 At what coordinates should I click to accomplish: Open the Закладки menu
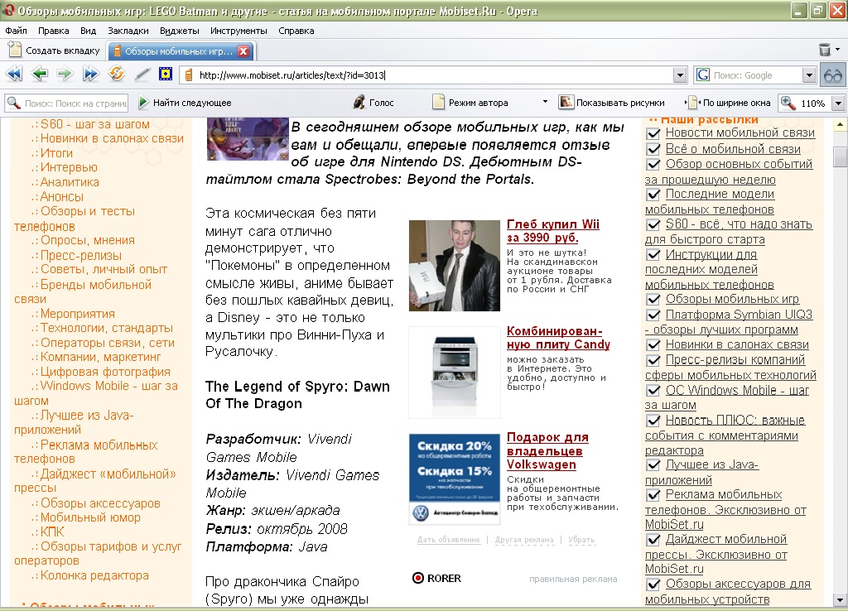pos(128,31)
